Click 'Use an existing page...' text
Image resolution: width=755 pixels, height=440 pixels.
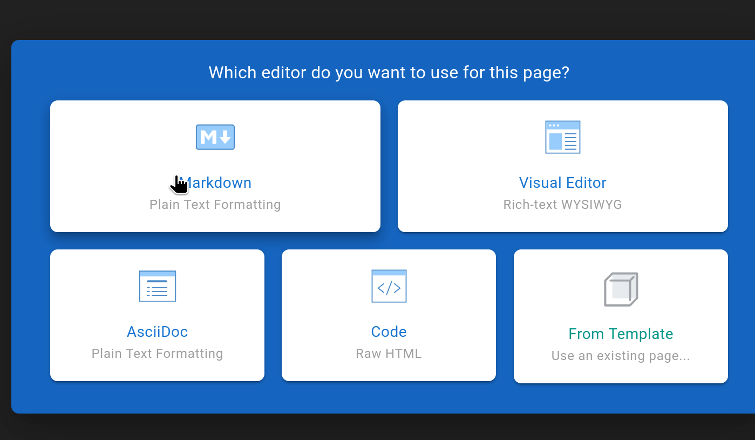coord(621,356)
